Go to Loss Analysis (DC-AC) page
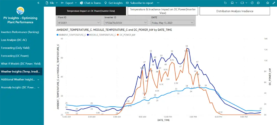The height and width of the screenshot is (125, 277). [x=14, y=40]
